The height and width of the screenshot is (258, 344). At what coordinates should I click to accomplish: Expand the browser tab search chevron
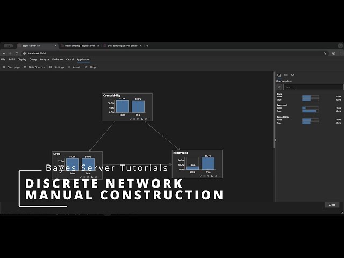[340, 46]
